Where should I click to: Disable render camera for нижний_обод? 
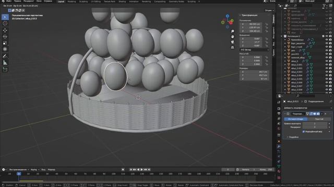330,58
